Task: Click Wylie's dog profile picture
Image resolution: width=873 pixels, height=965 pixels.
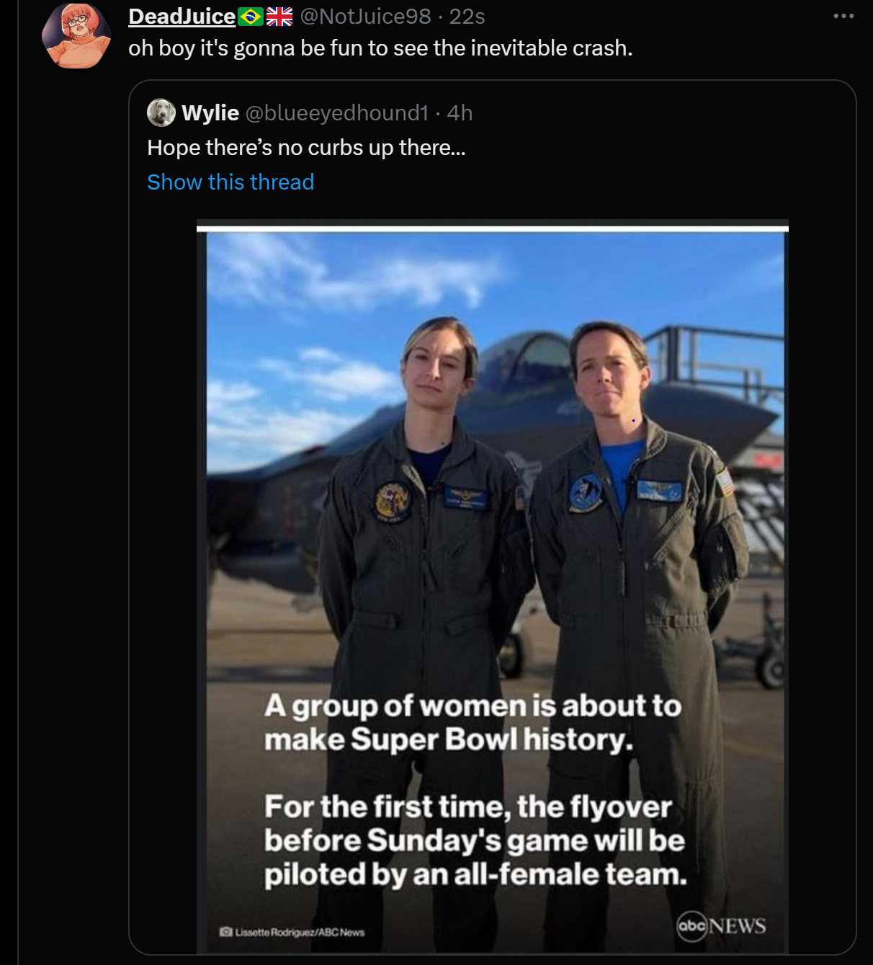Action: click(x=161, y=113)
